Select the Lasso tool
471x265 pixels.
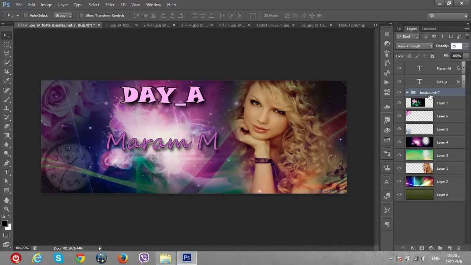tap(7, 54)
